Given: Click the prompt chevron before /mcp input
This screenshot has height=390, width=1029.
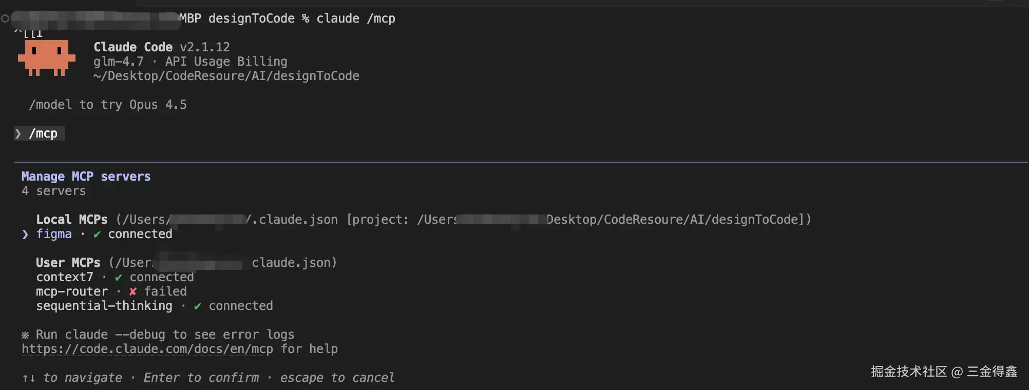Looking at the screenshot, I should (18, 134).
